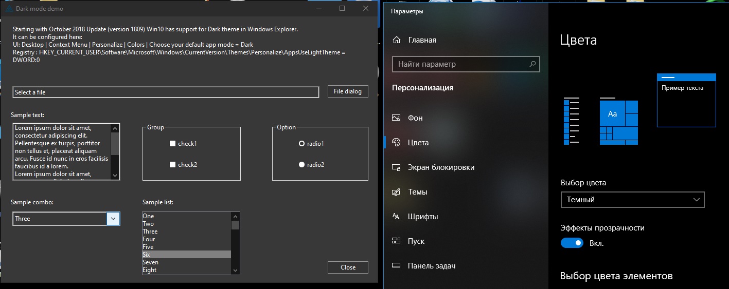Open the Фон background picture icon
Viewport: 729px width, 289px height.
[x=396, y=118]
